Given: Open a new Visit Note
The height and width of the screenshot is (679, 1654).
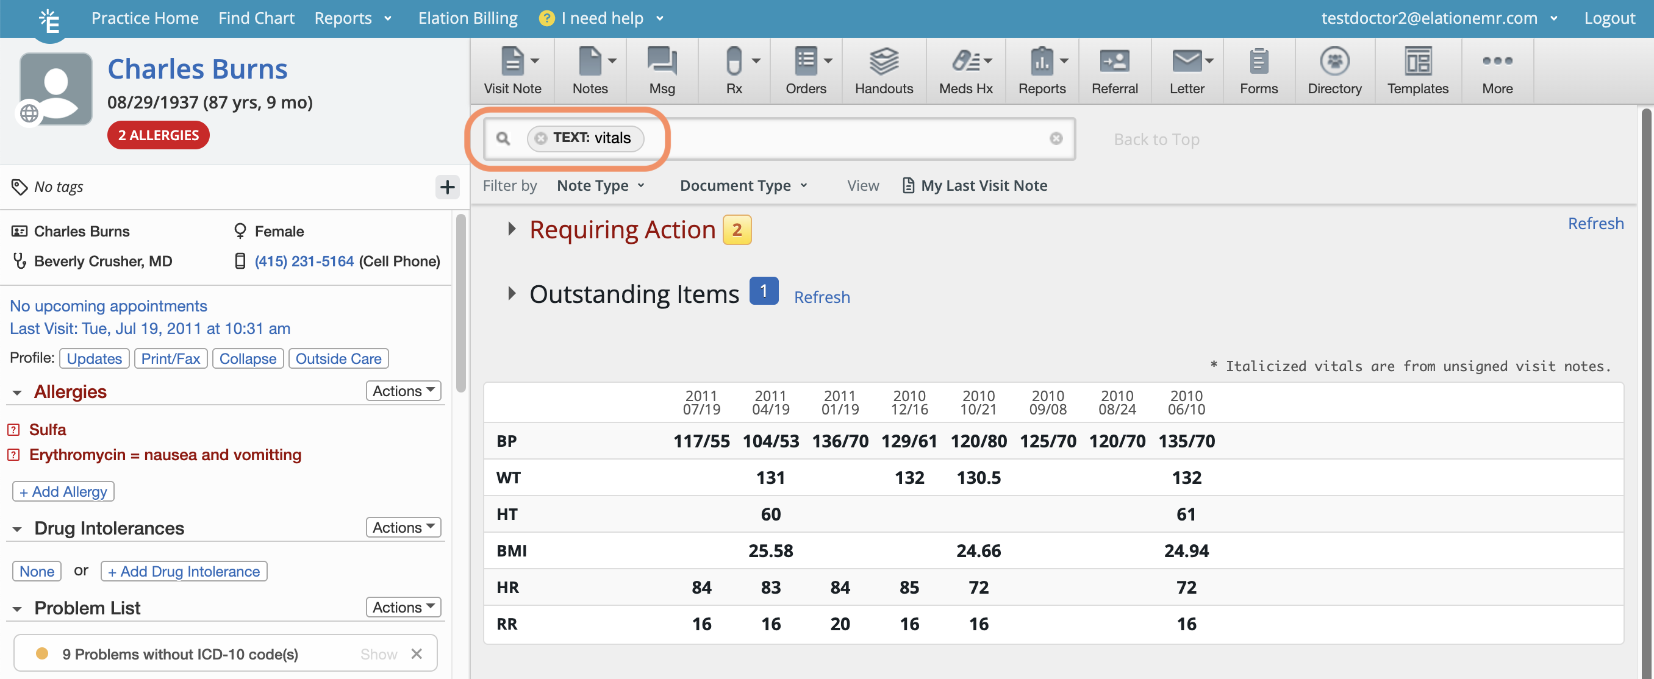Looking at the screenshot, I should 512,71.
